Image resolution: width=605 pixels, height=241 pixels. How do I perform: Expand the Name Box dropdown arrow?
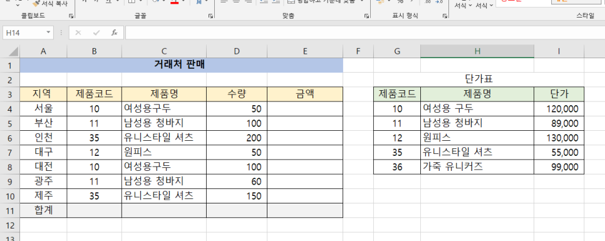[49, 33]
